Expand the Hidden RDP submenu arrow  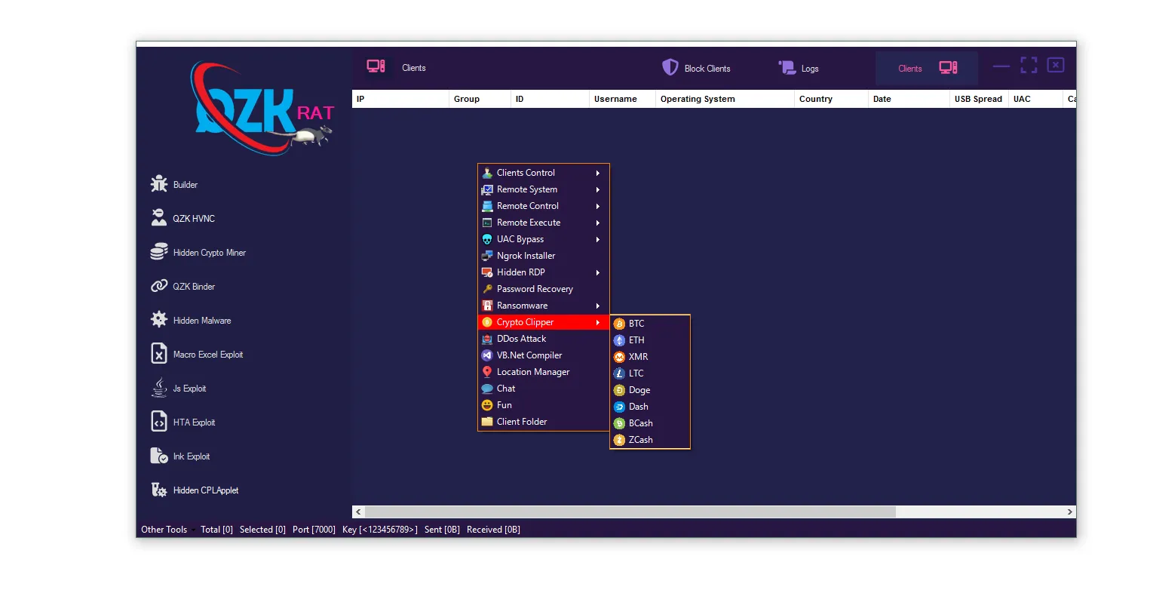pos(598,272)
